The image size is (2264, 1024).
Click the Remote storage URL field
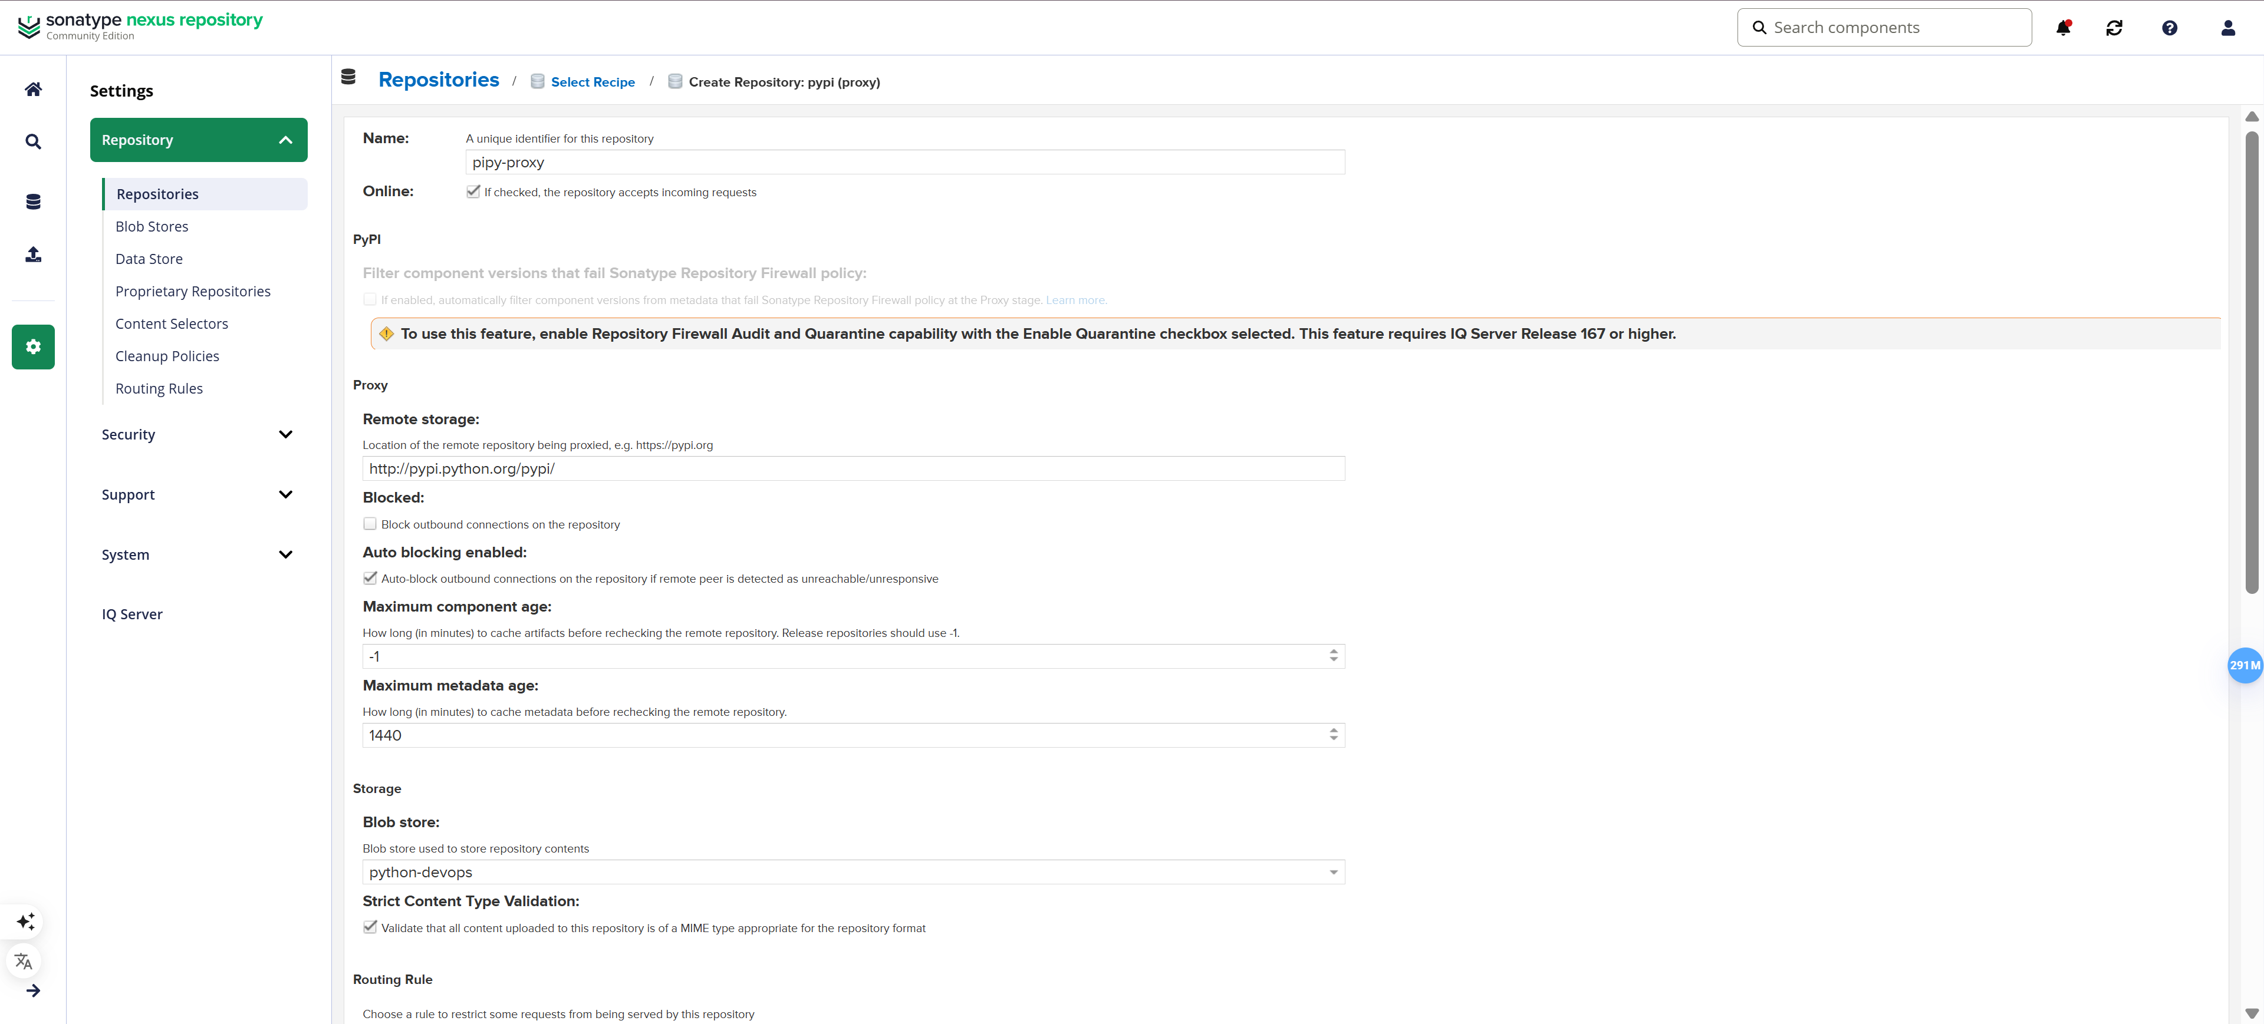[x=853, y=468]
